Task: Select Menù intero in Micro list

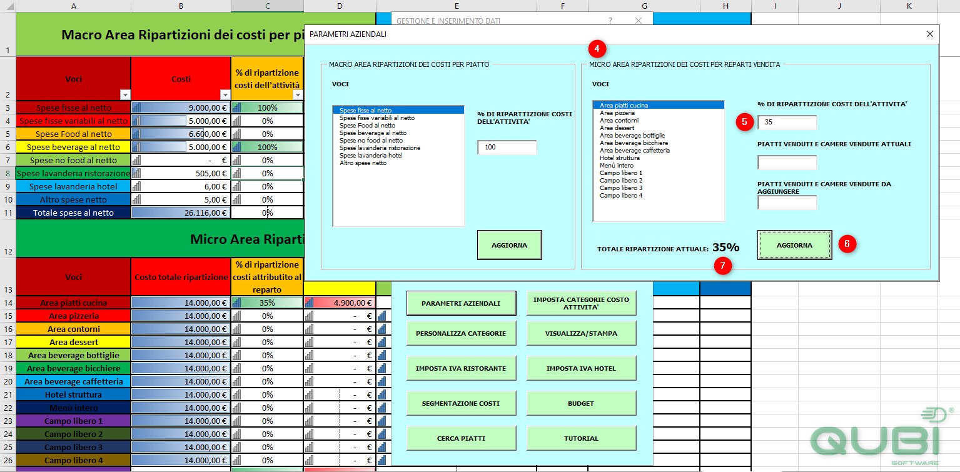Action: click(x=659, y=165)
